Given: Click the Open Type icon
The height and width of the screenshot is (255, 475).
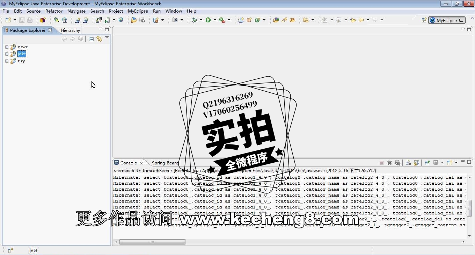Looking at the screenshot, I should pos(276,20).
